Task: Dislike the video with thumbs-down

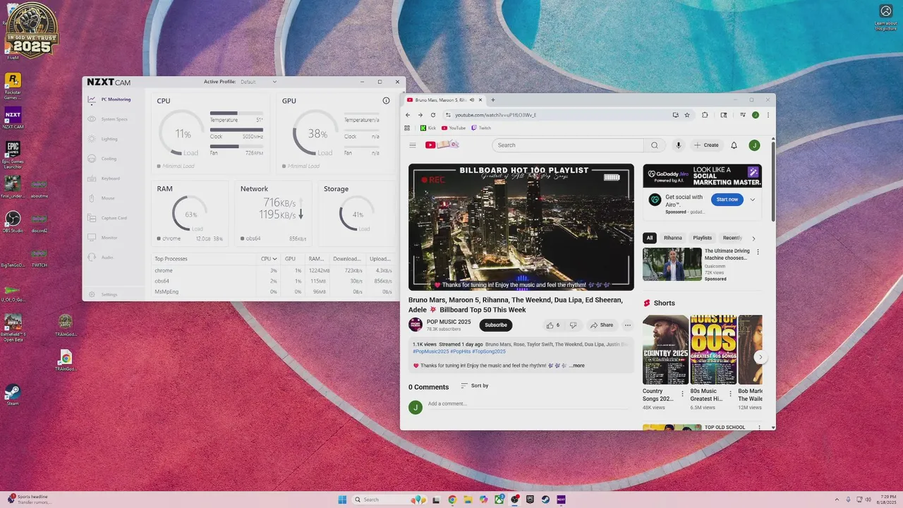Action: click(x=573, y=325)
